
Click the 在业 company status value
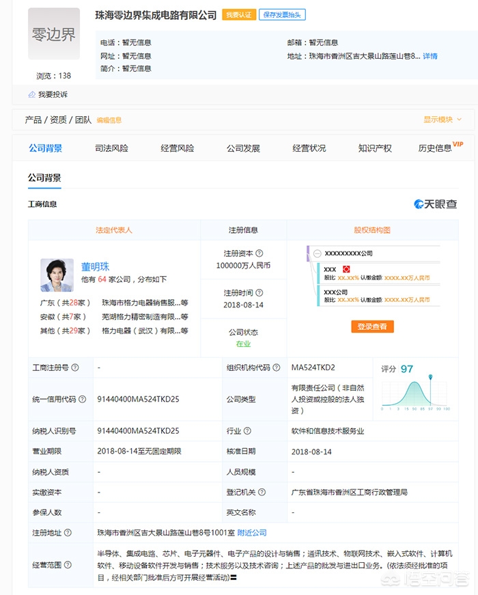pyautogui.click(x=243, y=344)
